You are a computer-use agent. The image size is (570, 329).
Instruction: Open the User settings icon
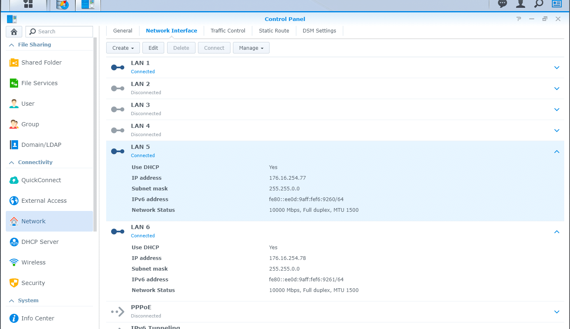pos(14,104)
